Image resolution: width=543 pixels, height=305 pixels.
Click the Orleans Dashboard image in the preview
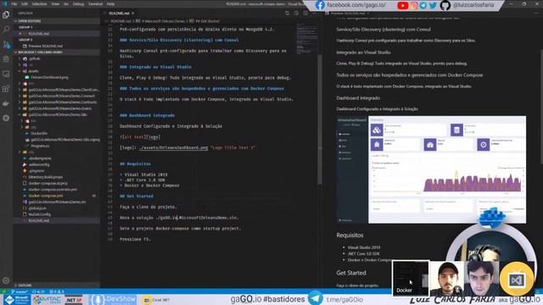click(431, 169)
